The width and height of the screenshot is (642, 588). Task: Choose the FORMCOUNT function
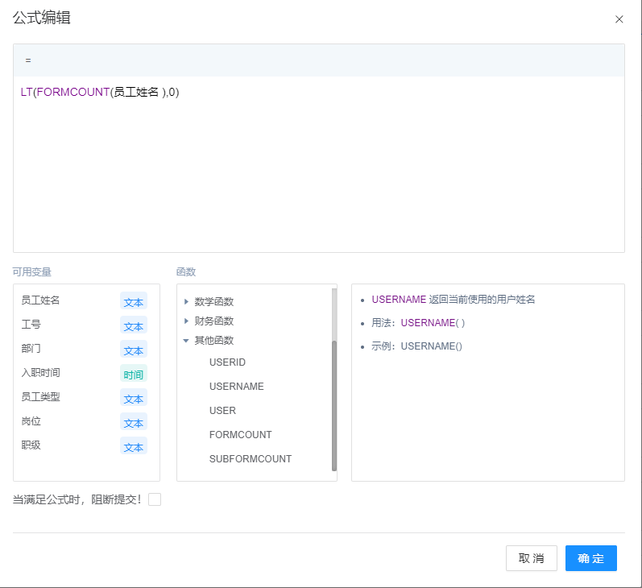pyautogui.click(x=240, y=435)
